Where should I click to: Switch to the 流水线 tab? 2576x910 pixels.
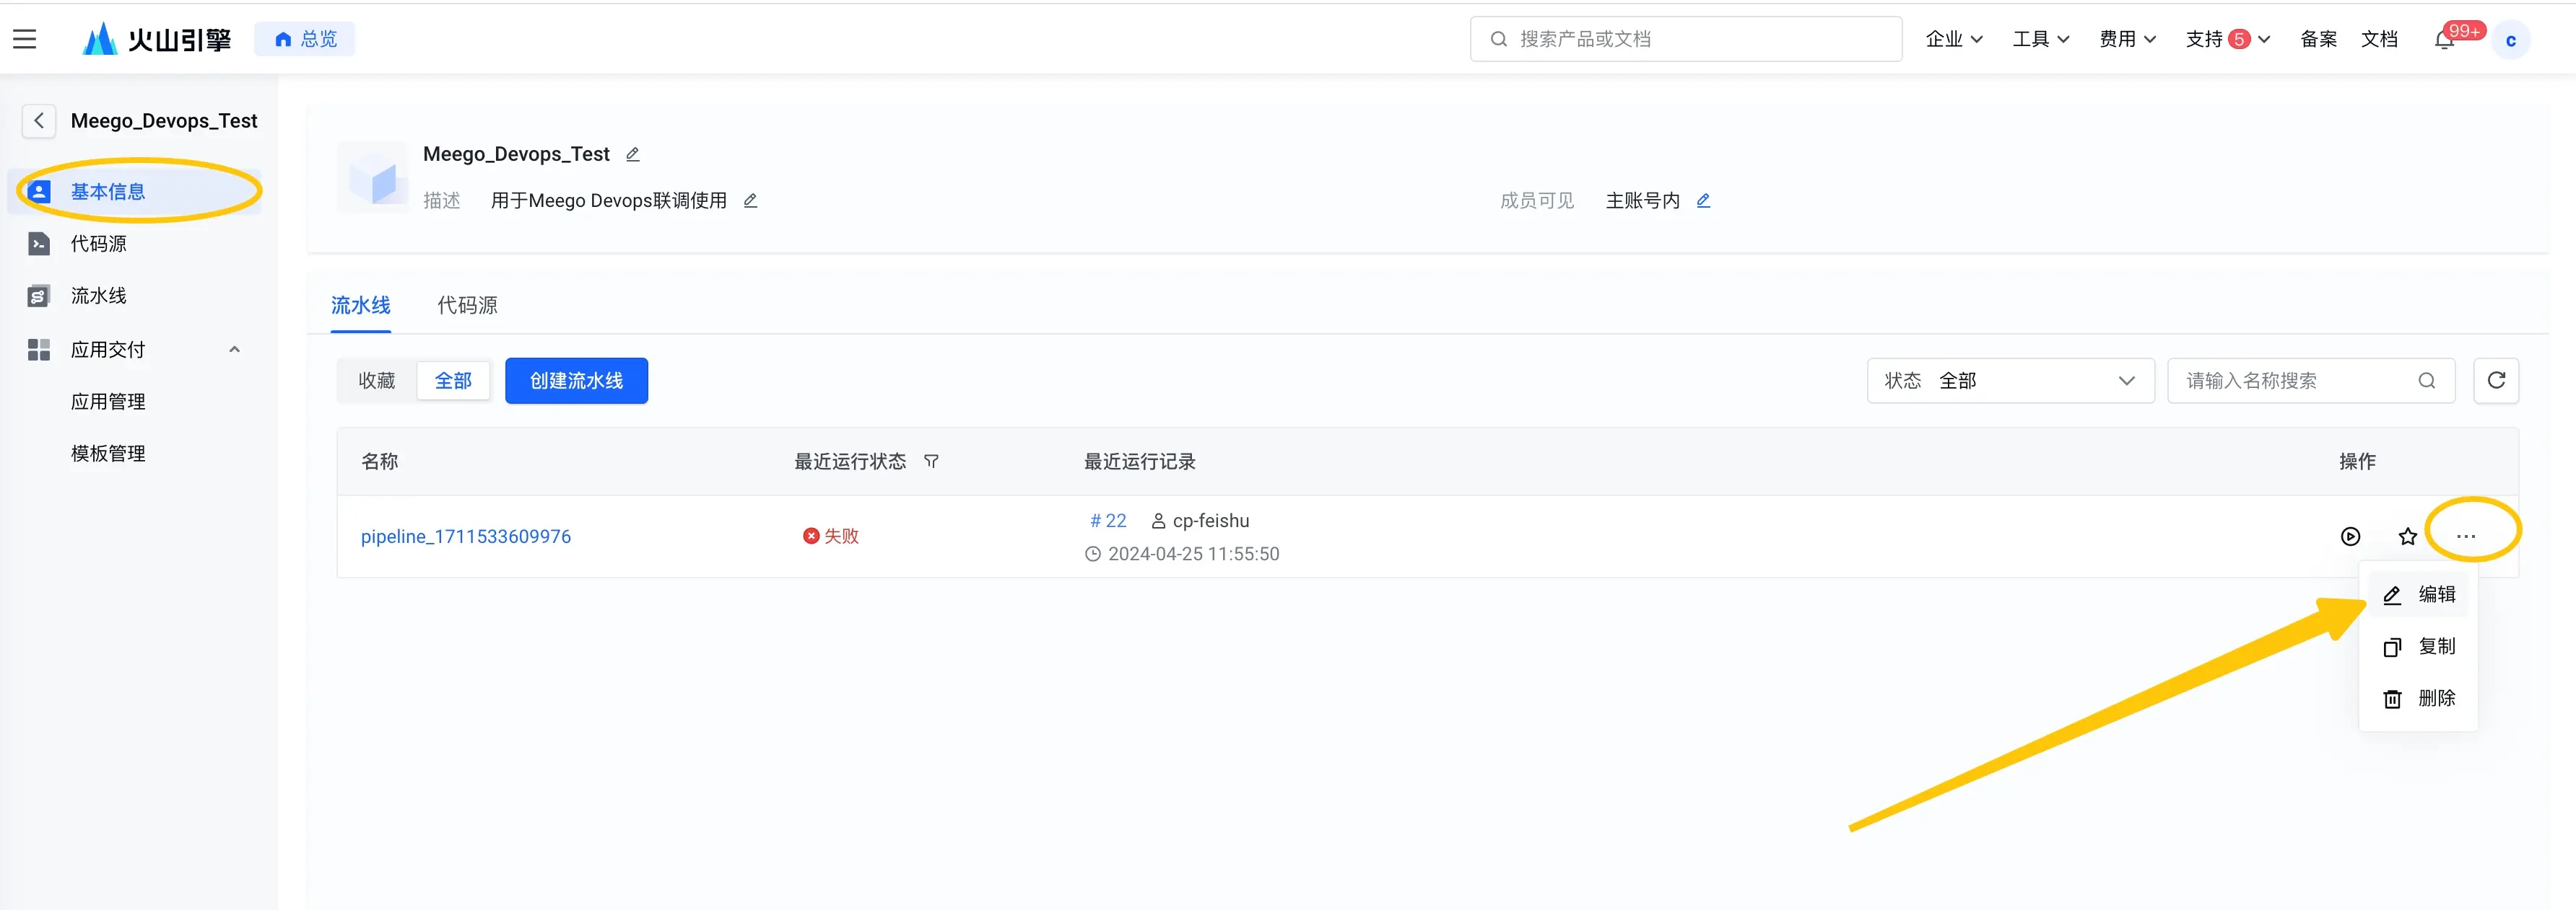(x=360, y=305)
